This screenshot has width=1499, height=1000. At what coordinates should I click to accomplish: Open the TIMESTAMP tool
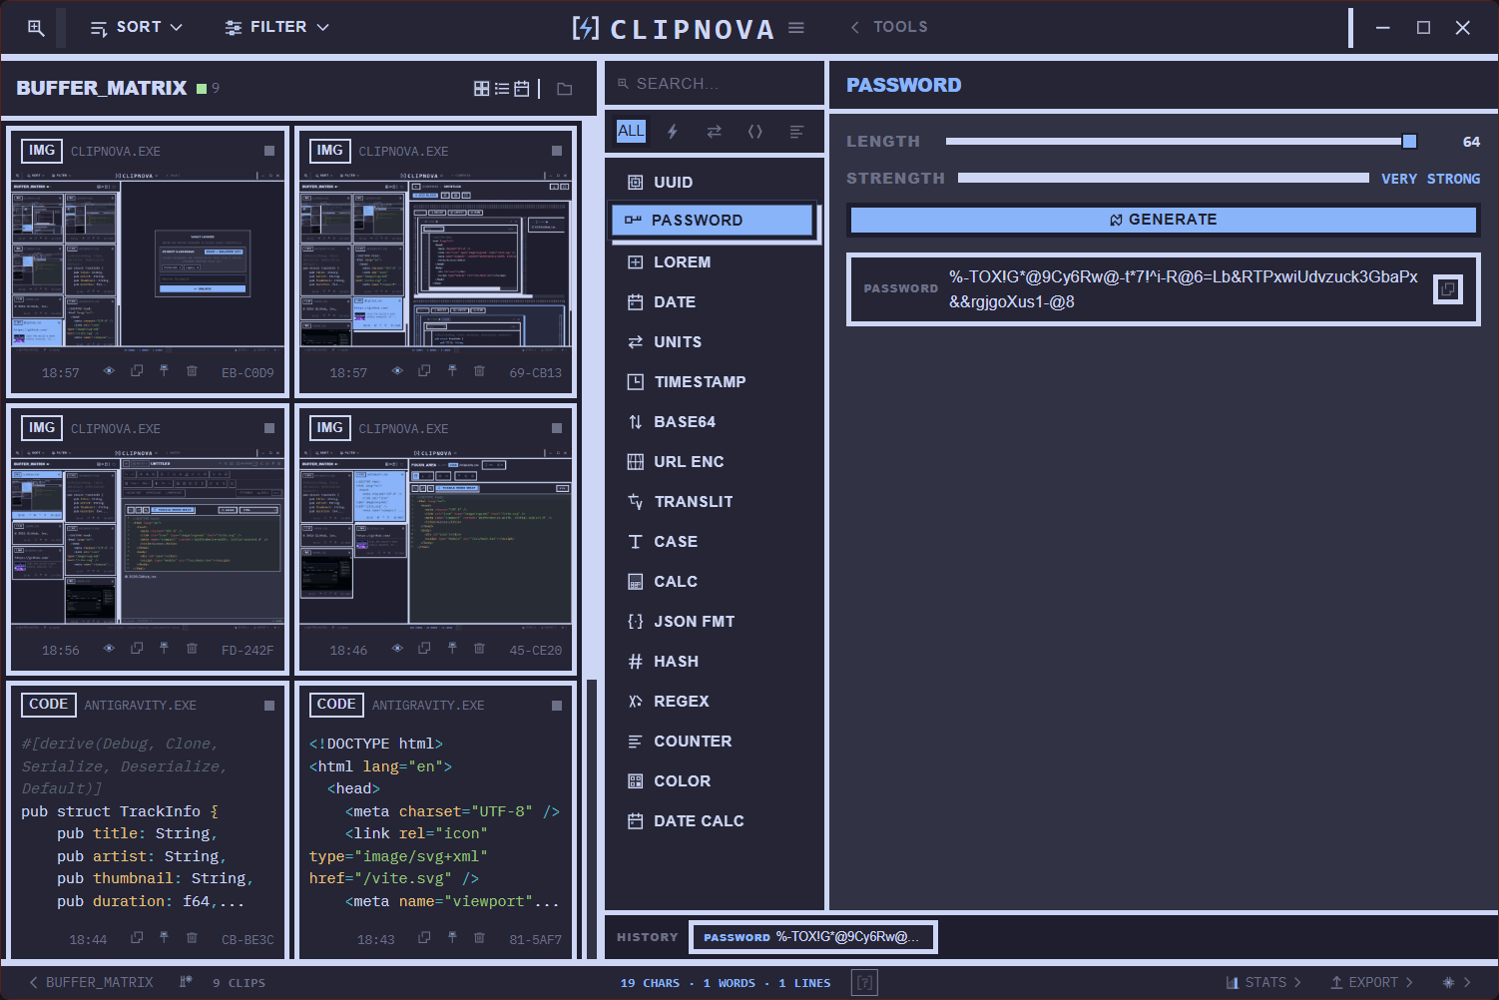click(715, 381)
